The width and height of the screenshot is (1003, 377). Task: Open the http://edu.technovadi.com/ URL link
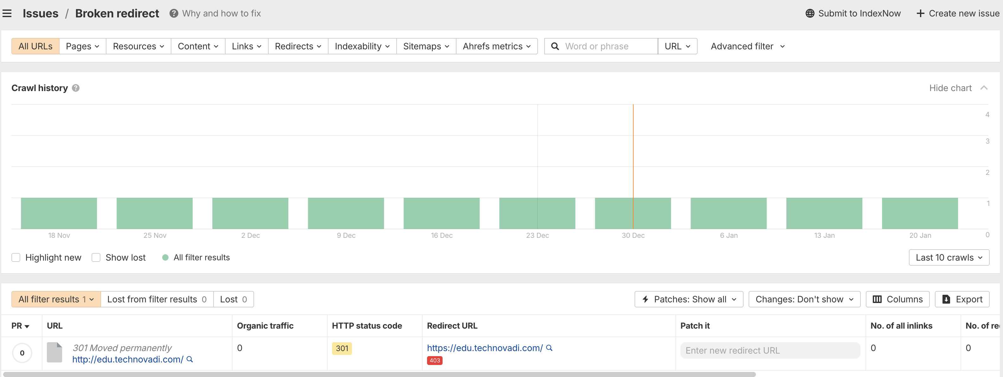point(128,360)
